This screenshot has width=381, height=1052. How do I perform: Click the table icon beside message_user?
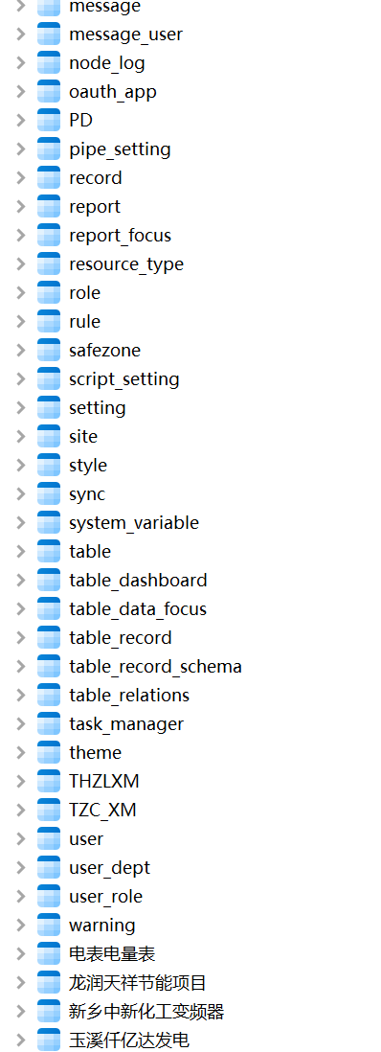[x=49, y=34]
